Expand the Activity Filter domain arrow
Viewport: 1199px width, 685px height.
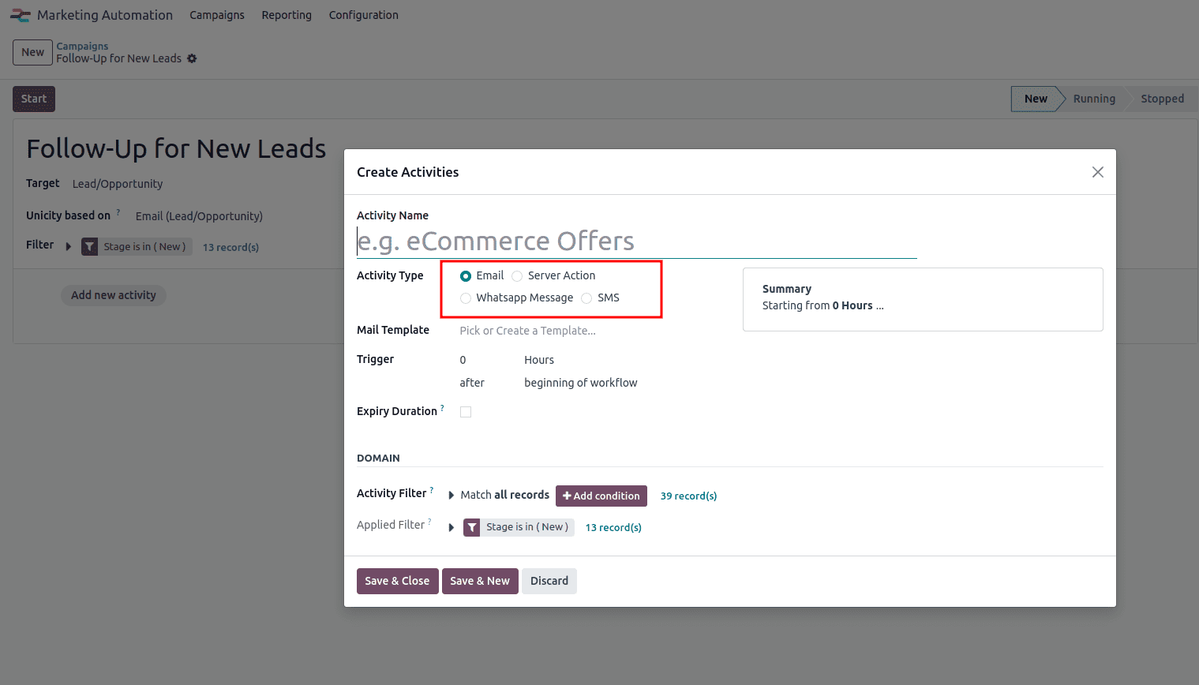click(451, 496)
